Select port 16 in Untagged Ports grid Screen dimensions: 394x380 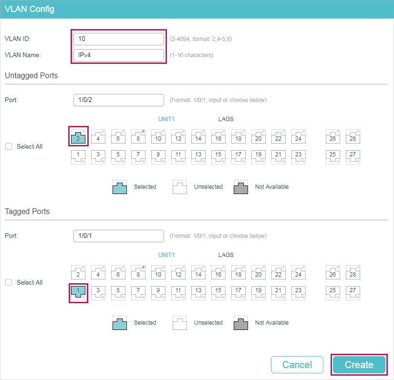click(x=218, y=137)
